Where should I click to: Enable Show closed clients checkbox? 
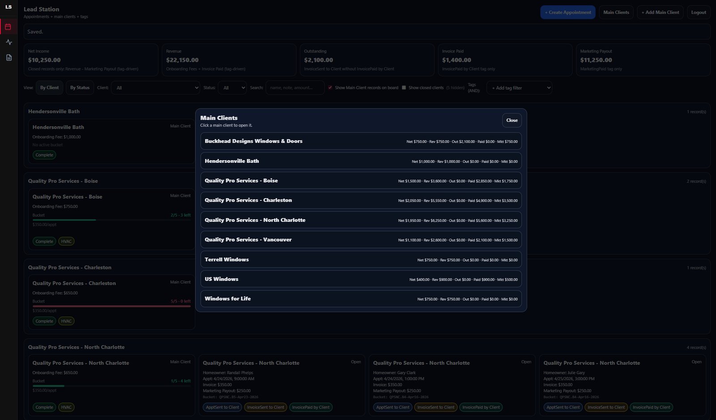click(x=404, y=88)
